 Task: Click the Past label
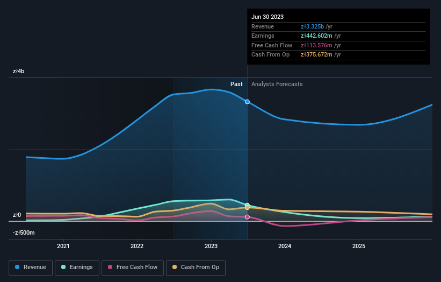click(236, 84)
